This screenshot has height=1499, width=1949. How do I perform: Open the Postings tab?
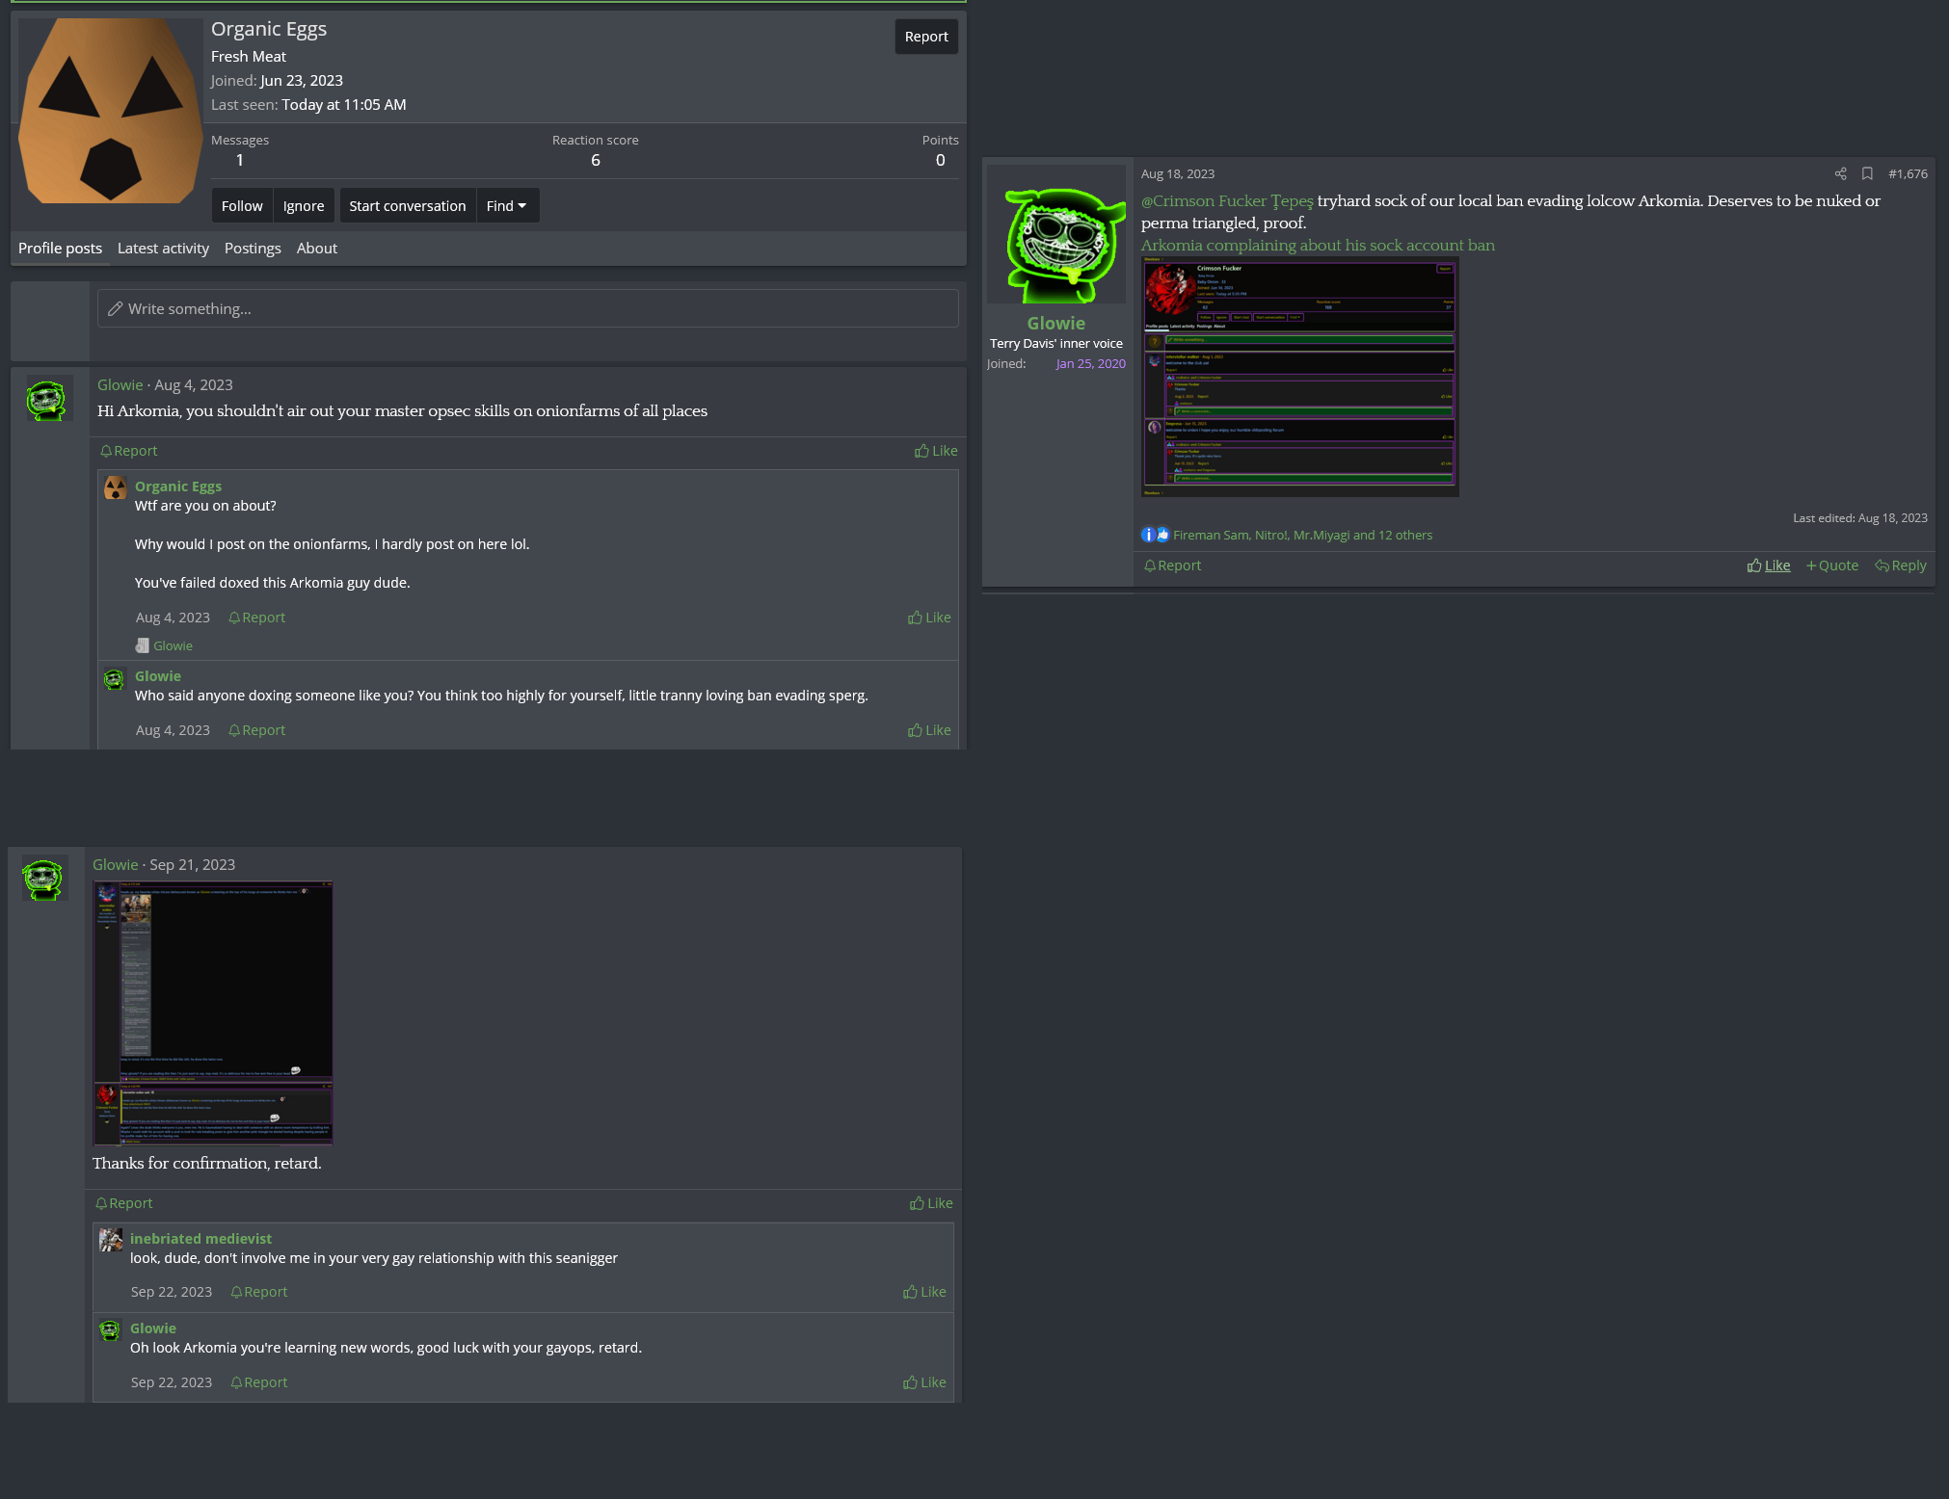pyautogui.click(x=253, y=248)
